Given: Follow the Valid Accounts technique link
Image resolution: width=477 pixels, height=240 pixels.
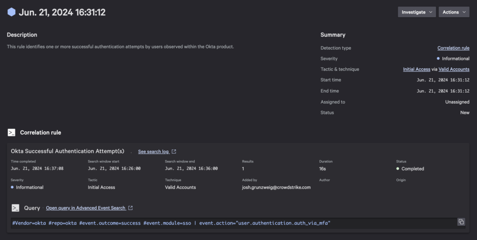Looking at the screenshot, I should tap(454, 69).
